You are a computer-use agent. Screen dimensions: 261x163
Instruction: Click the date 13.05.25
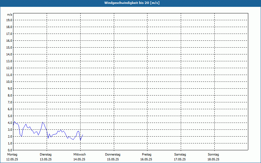(46, 159)
